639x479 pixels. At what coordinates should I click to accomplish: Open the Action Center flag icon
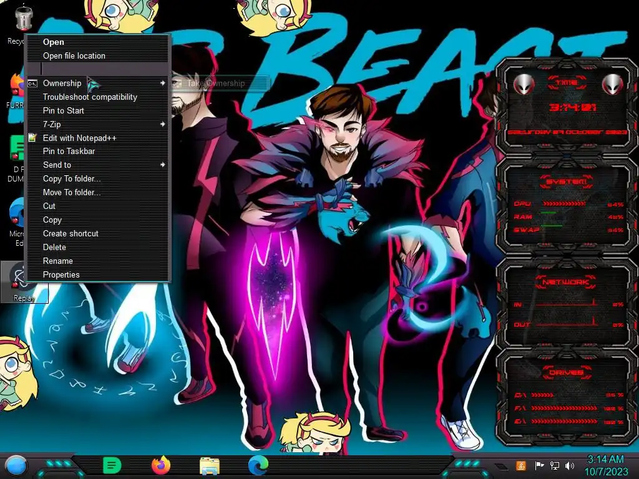click(539, 465)
